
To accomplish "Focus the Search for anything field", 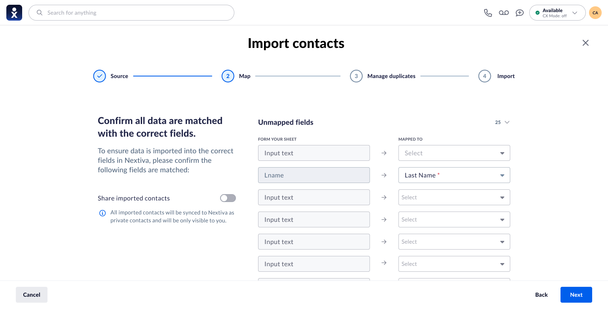I will [x=131, y=13].
